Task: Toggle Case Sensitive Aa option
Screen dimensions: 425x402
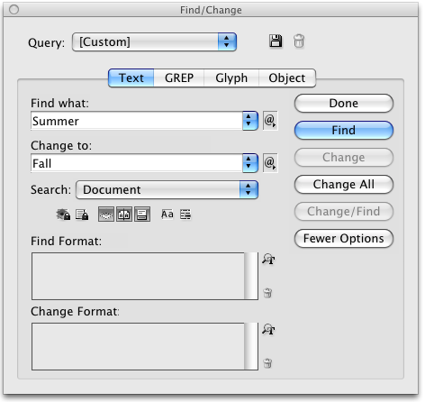Action: click(x=167, y=215)
